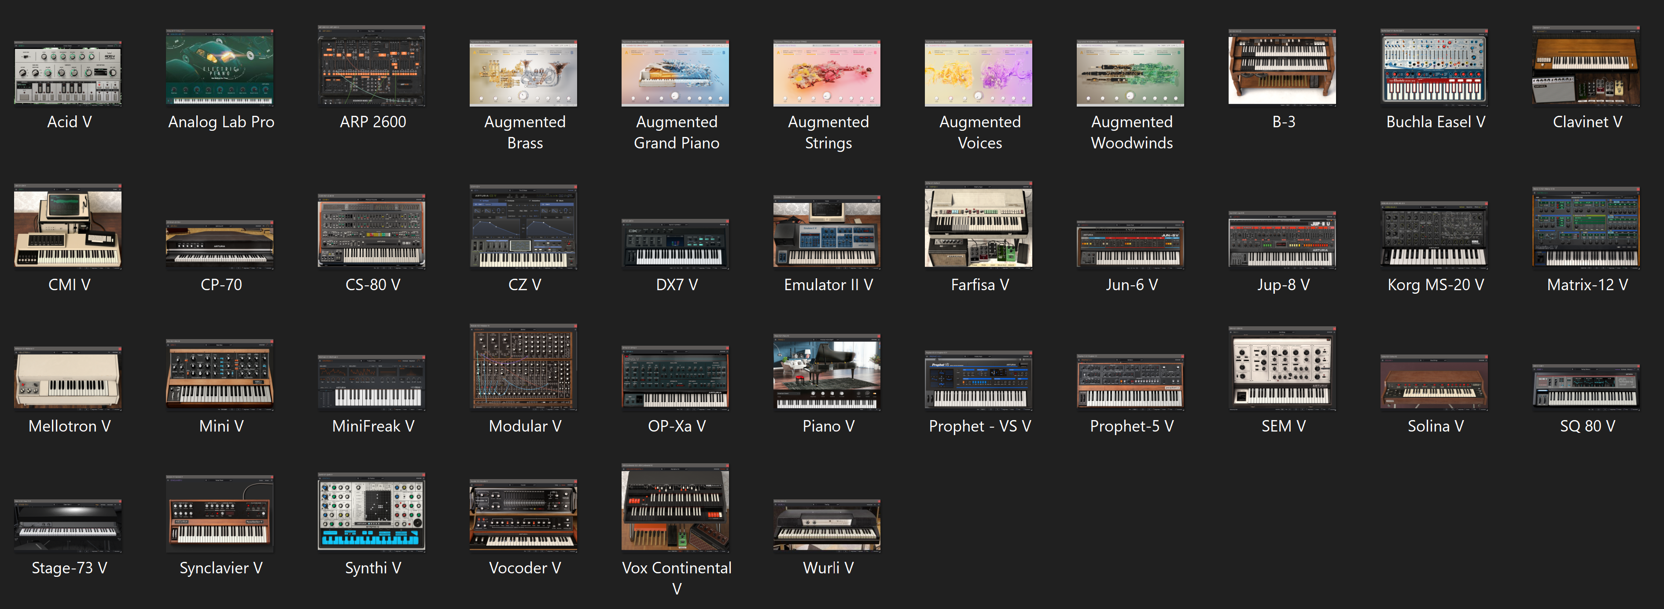Click the Synclavier V image

220,514
